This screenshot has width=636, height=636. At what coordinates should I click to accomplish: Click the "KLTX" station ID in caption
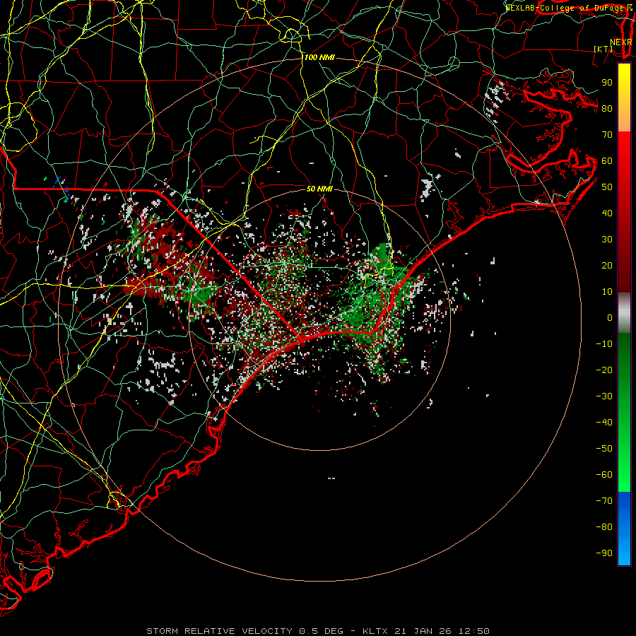pyautogui.click(x=375, y=631)
